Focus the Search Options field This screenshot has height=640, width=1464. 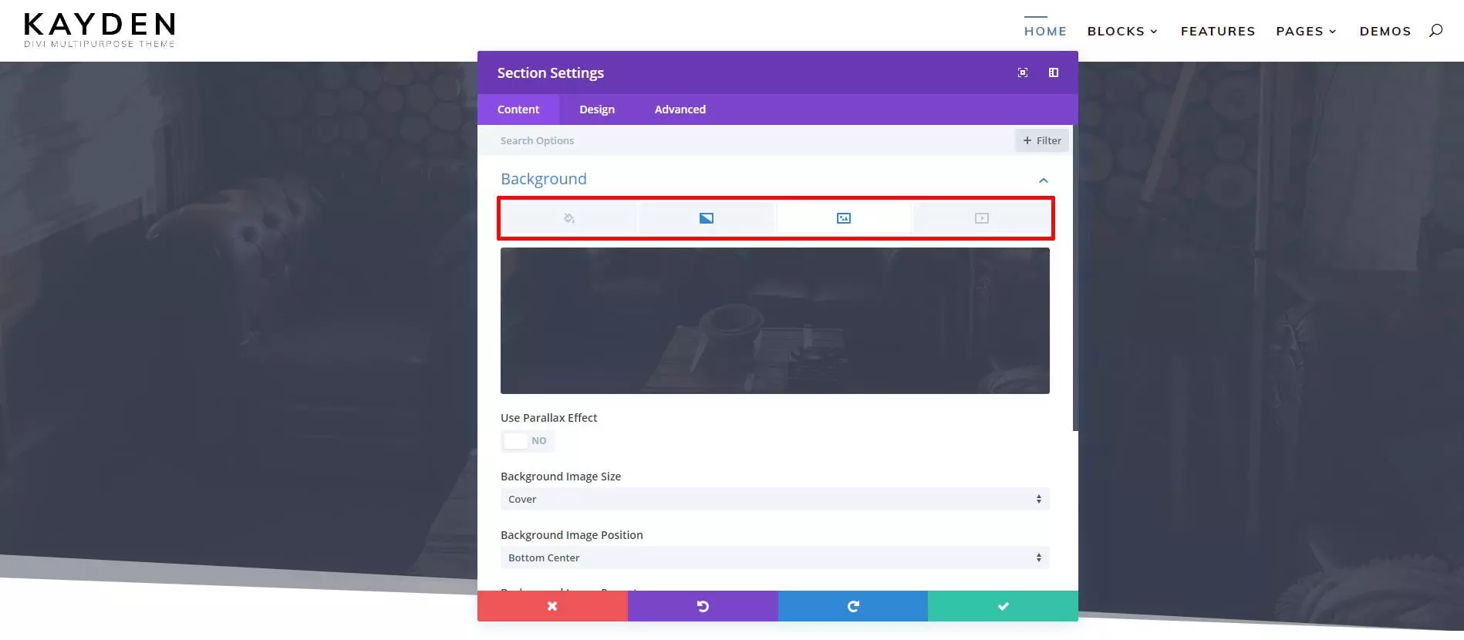pyautogui.click(x=745, y=140)
